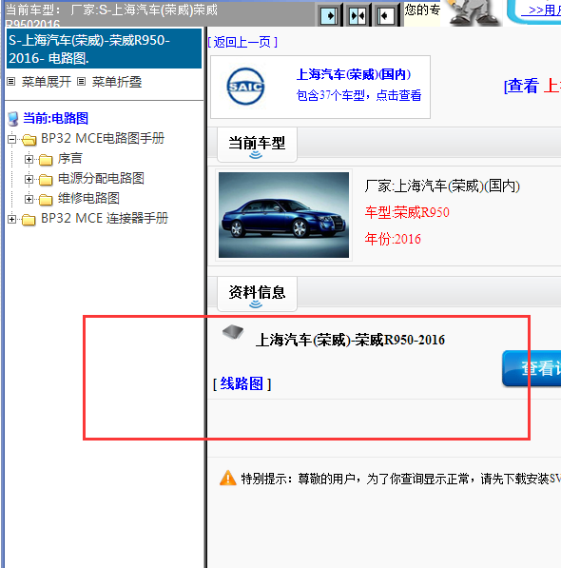This screenshot has width=561, height=568.
Task: Click 菜单折叠 to collapse all menus
Action: click(117, 82)
